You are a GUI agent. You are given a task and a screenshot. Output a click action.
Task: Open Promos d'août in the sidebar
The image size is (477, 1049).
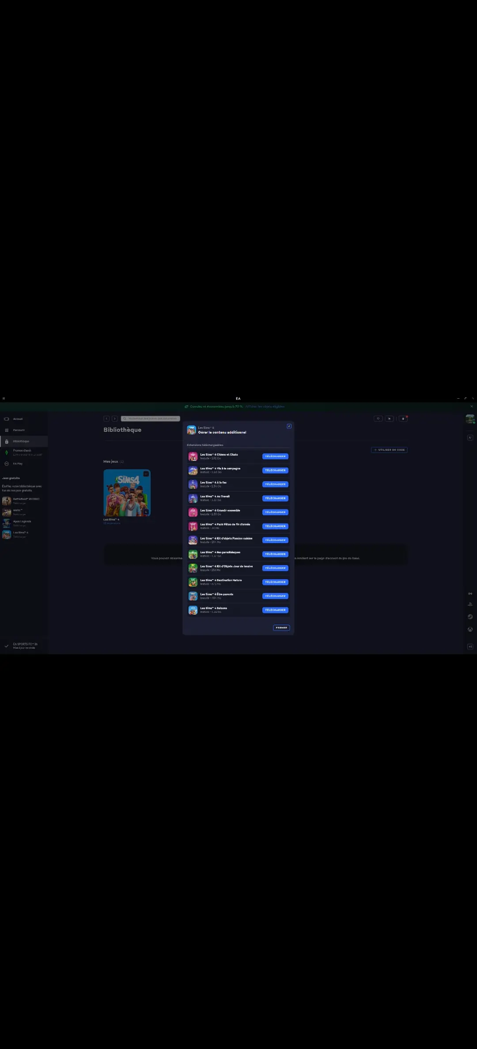(24, 452)
